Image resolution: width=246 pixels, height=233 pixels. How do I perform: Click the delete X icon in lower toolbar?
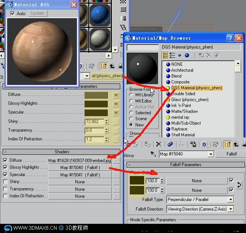tap(158, 144)
